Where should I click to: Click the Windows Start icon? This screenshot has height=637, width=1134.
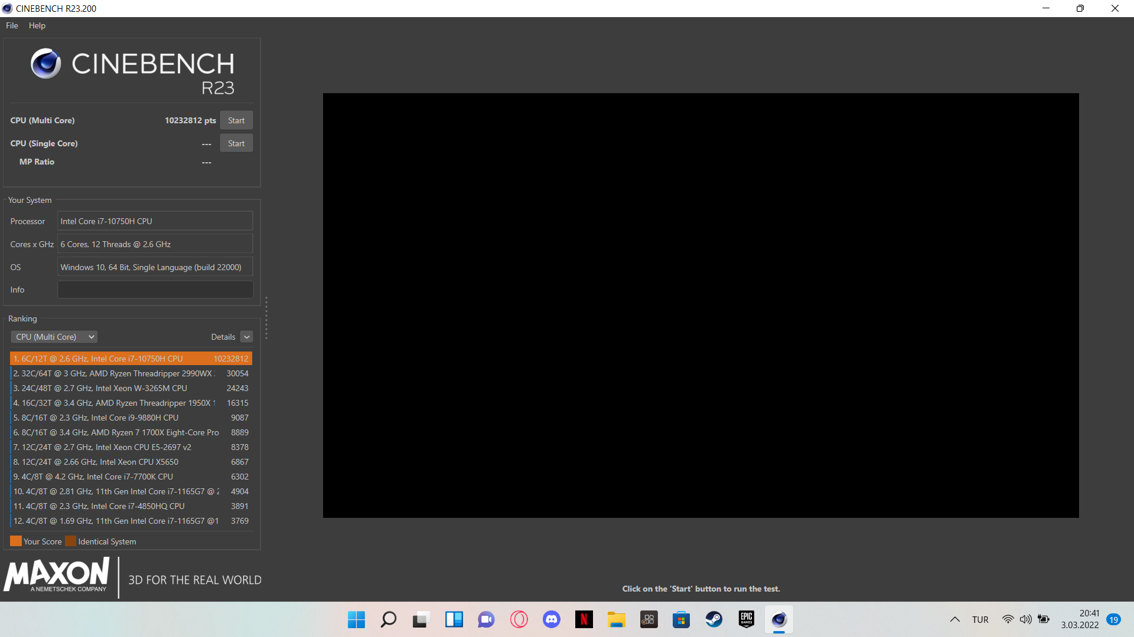pos(356,619)
